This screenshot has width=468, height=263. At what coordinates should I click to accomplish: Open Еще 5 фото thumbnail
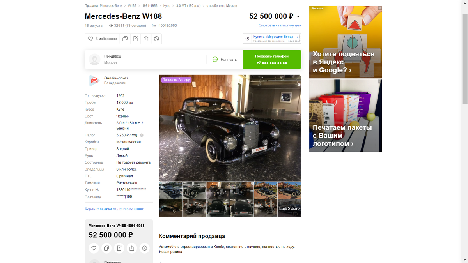point(289,208)
